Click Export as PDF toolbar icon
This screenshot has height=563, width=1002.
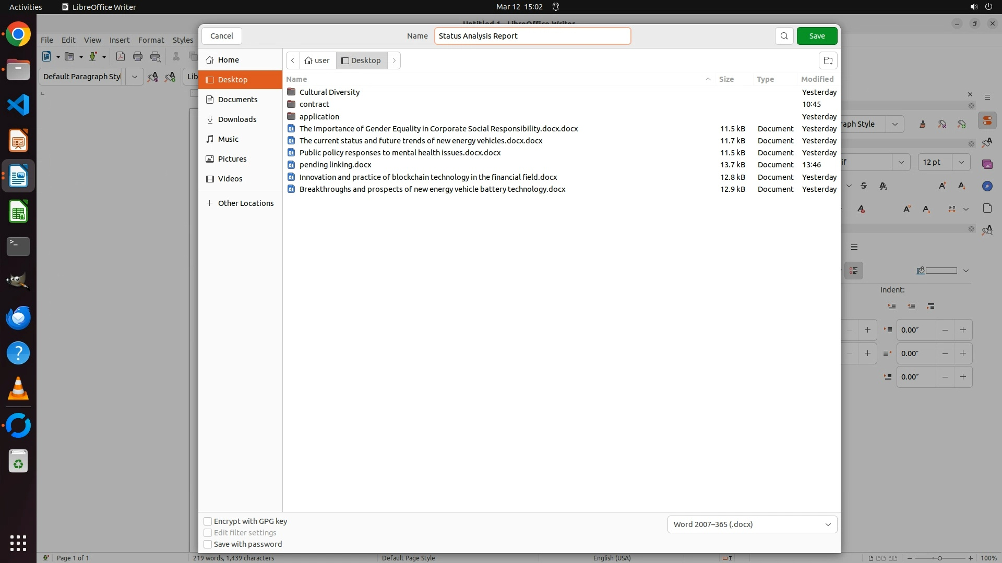[121, 57]
